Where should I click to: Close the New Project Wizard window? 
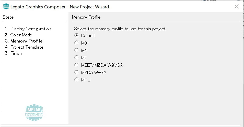pos(237,7)
